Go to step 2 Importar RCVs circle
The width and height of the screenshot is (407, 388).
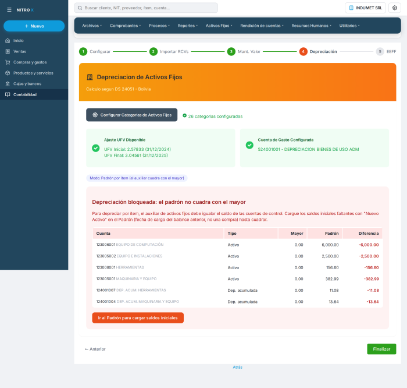(x=153, y=51)
